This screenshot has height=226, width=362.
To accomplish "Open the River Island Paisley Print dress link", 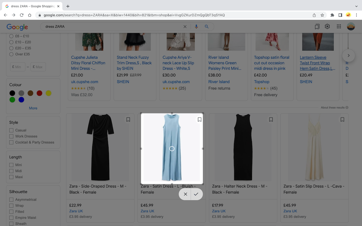I will point(225,63).
